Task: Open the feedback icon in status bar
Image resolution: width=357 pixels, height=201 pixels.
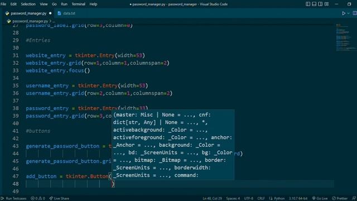Action: pos(354,198)
